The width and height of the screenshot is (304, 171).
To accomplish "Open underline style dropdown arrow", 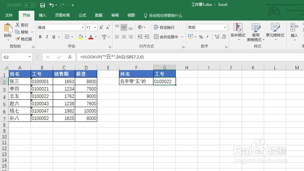I will (59, 37).
